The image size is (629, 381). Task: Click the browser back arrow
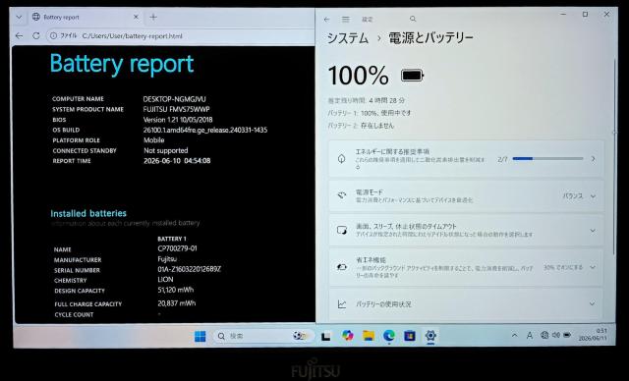tap(19, 35)
